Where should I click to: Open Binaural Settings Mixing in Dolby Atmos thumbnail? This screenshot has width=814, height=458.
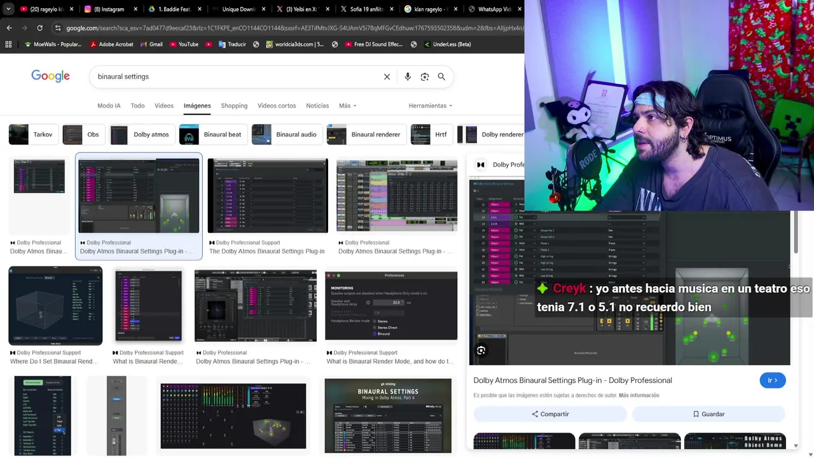(x=388, y=416)
